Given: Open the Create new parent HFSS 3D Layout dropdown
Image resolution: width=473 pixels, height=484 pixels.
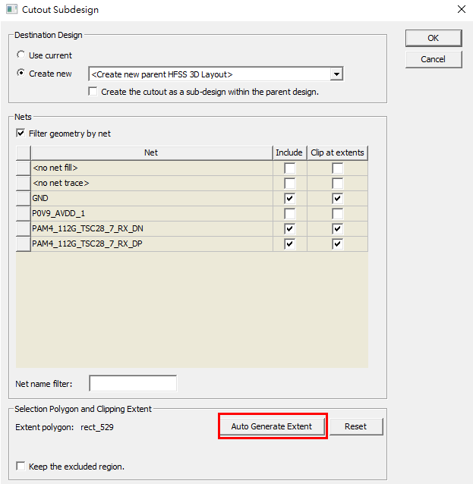Looking at the screenshot, I should [336, 74].
